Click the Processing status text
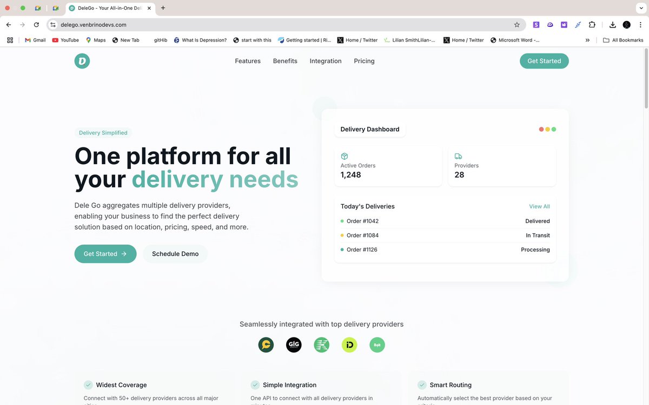The width and height of the screenshot is (649, 405). point(535,249)
